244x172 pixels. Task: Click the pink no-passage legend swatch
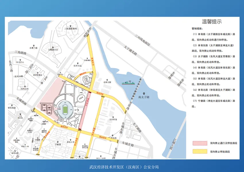tap(199, 142)
